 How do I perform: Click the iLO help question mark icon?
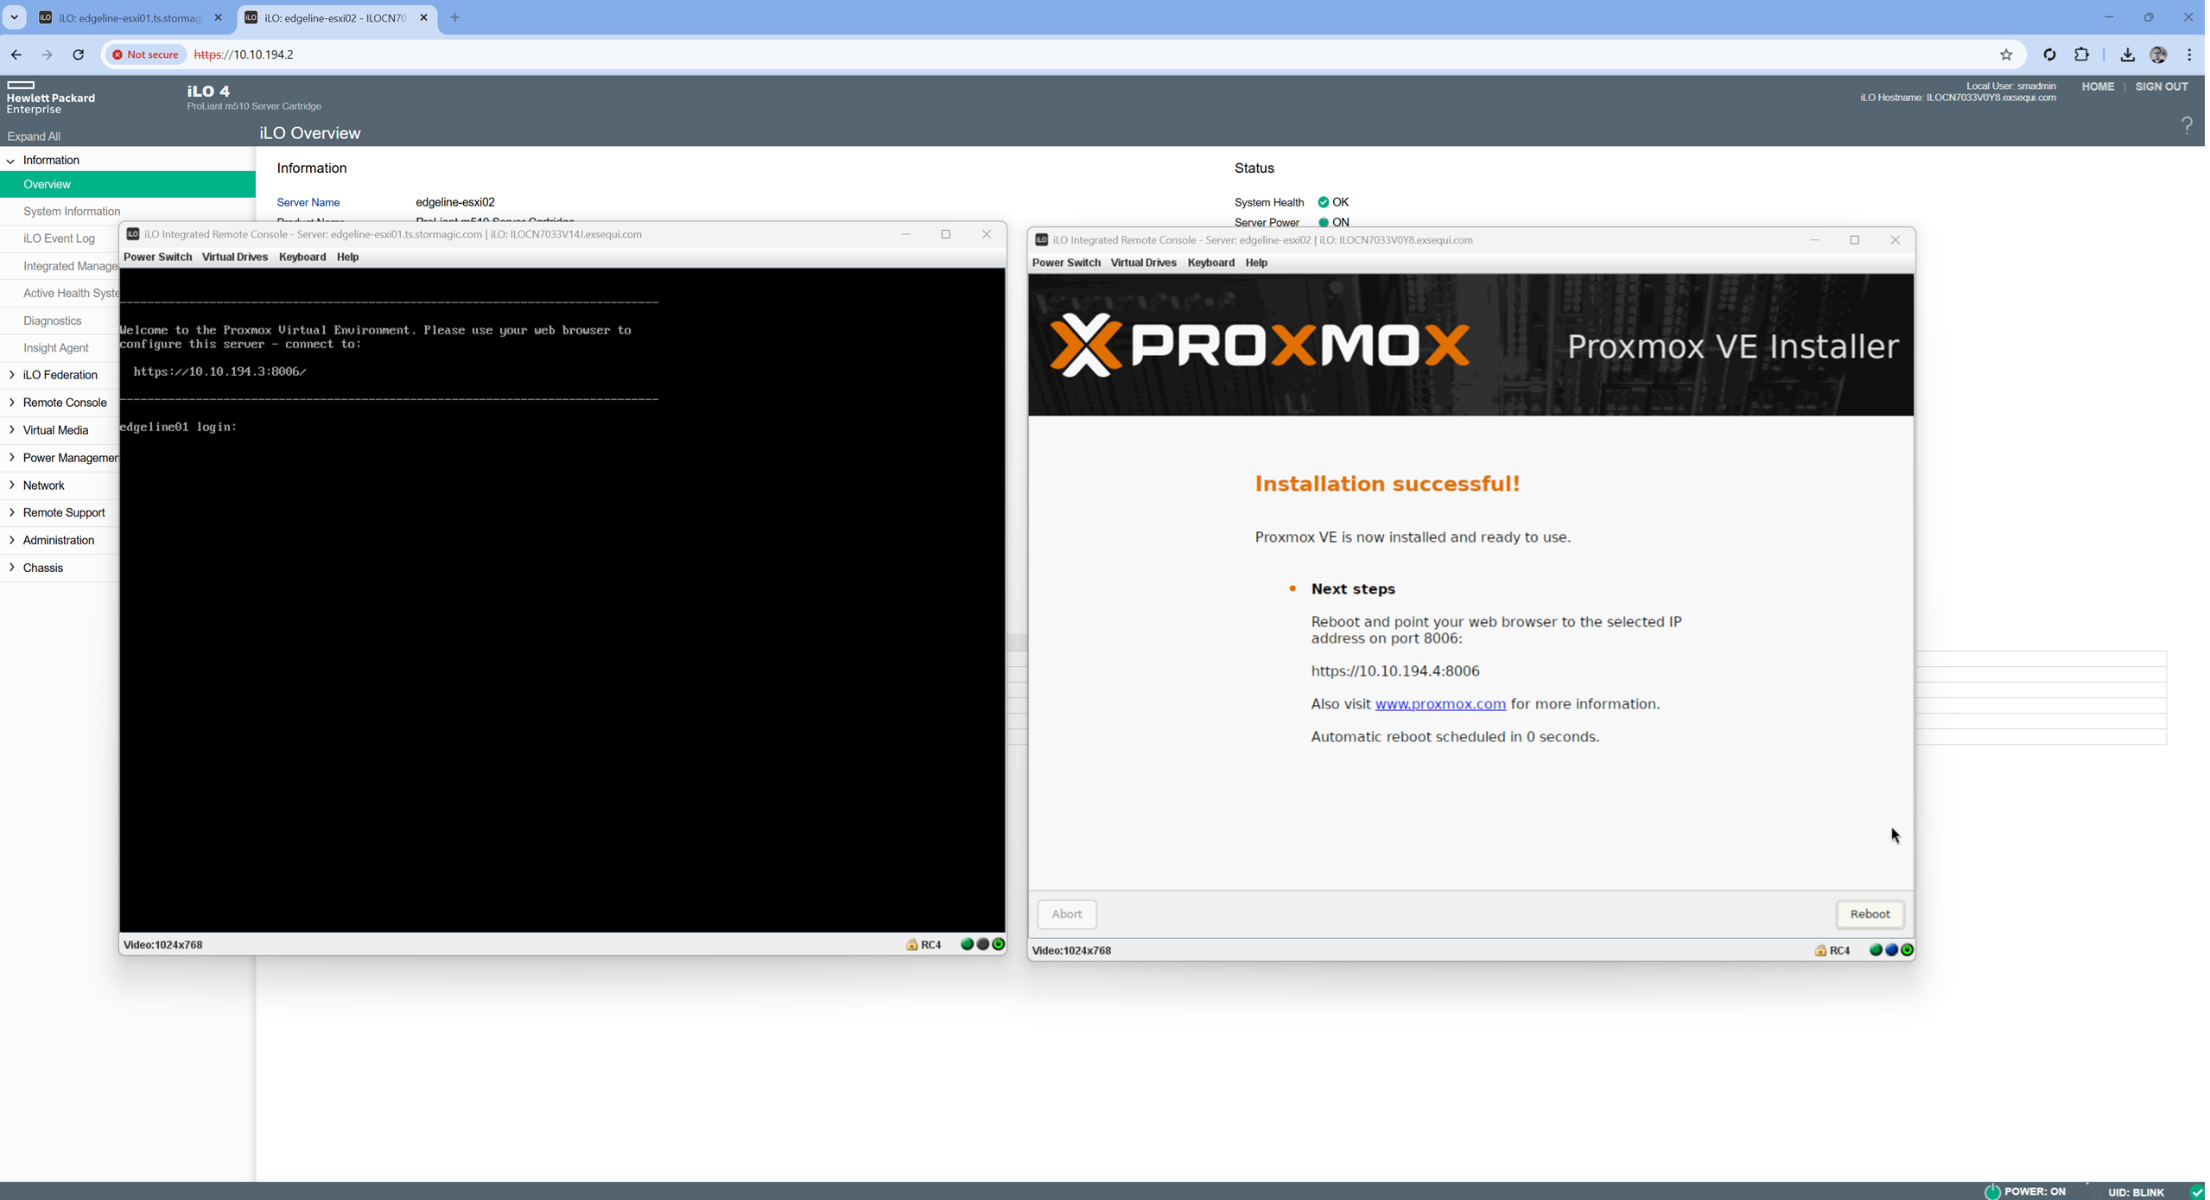point(2187,126)
